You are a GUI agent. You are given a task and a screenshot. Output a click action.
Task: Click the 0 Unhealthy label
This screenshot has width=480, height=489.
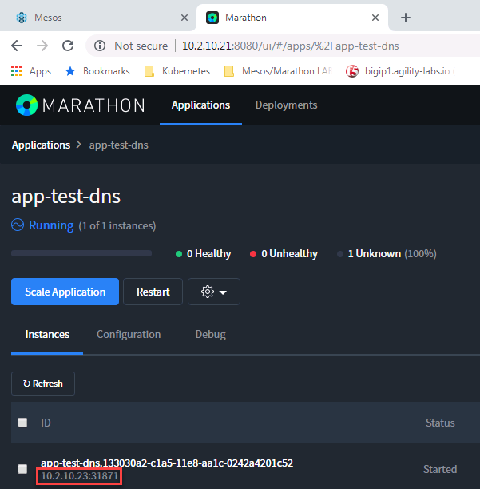[290, 254]
